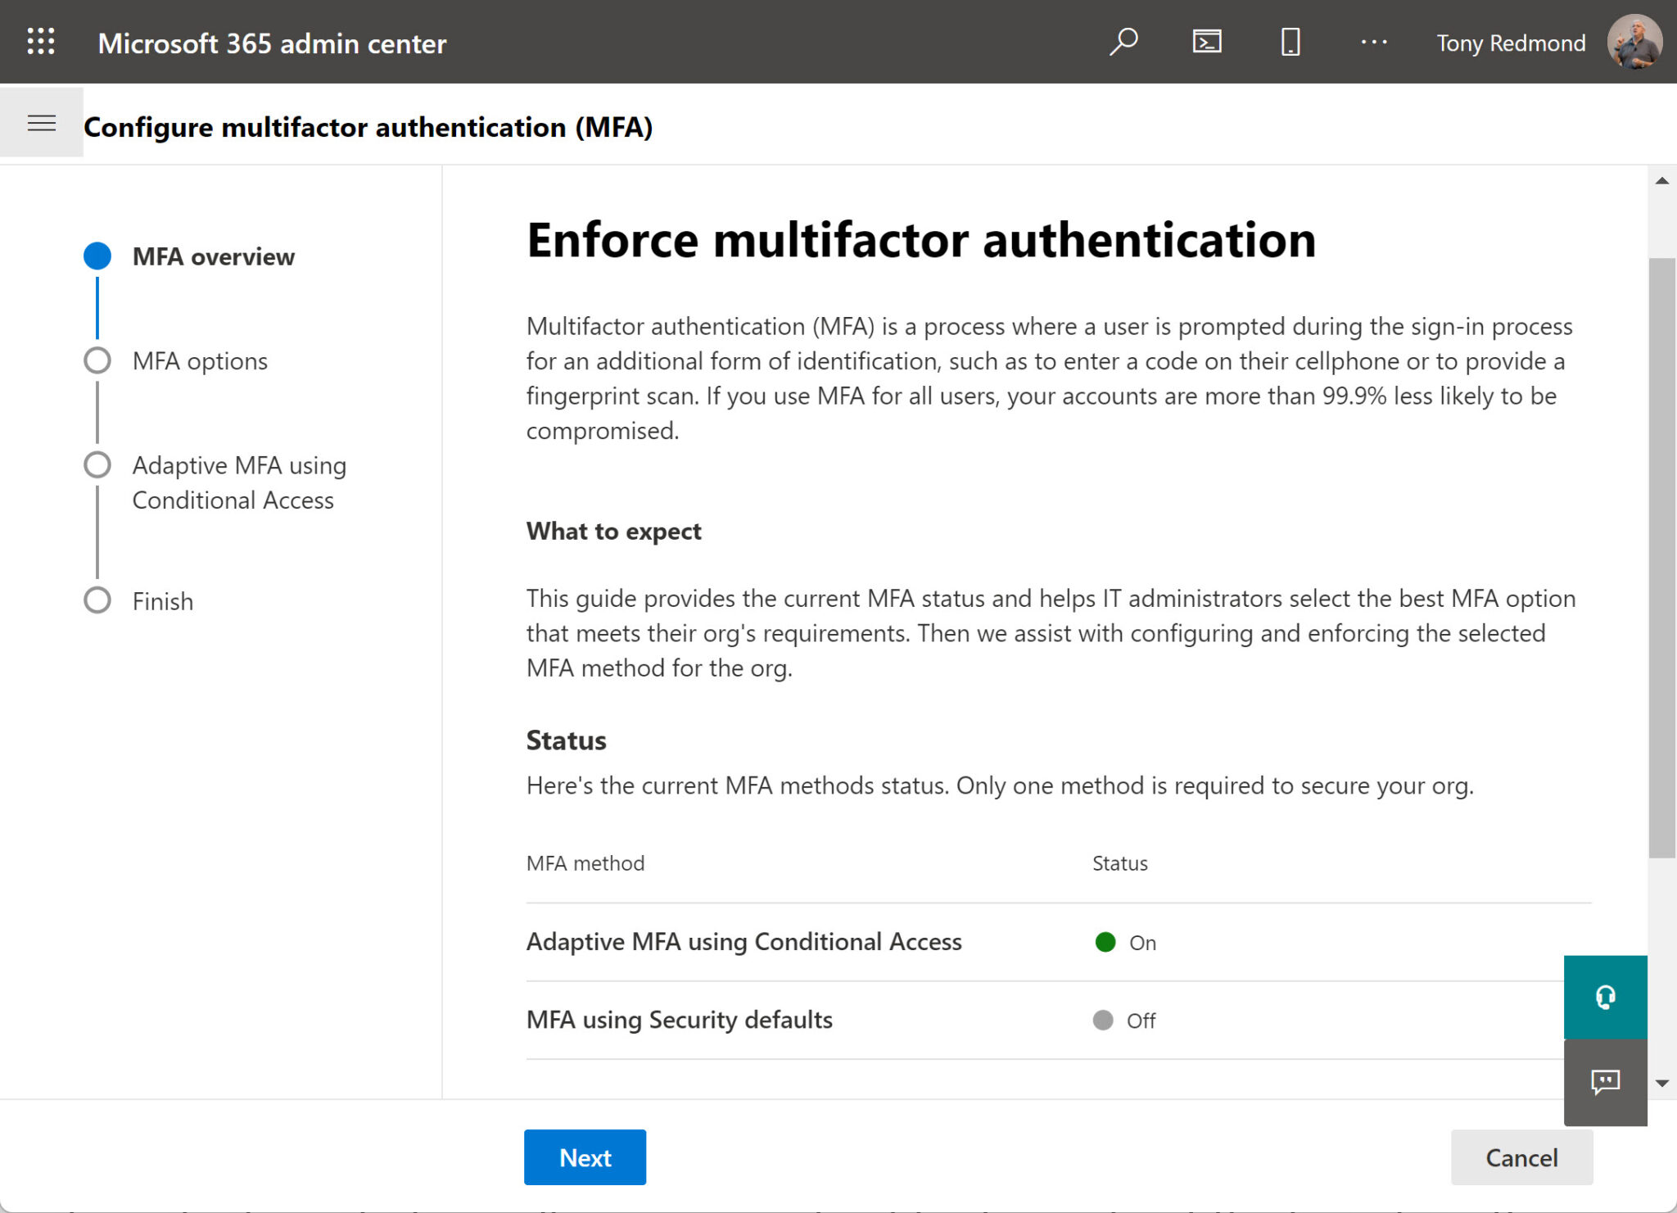Click the On status indicator for Adaptive MFA

(x=1105, y=943)
